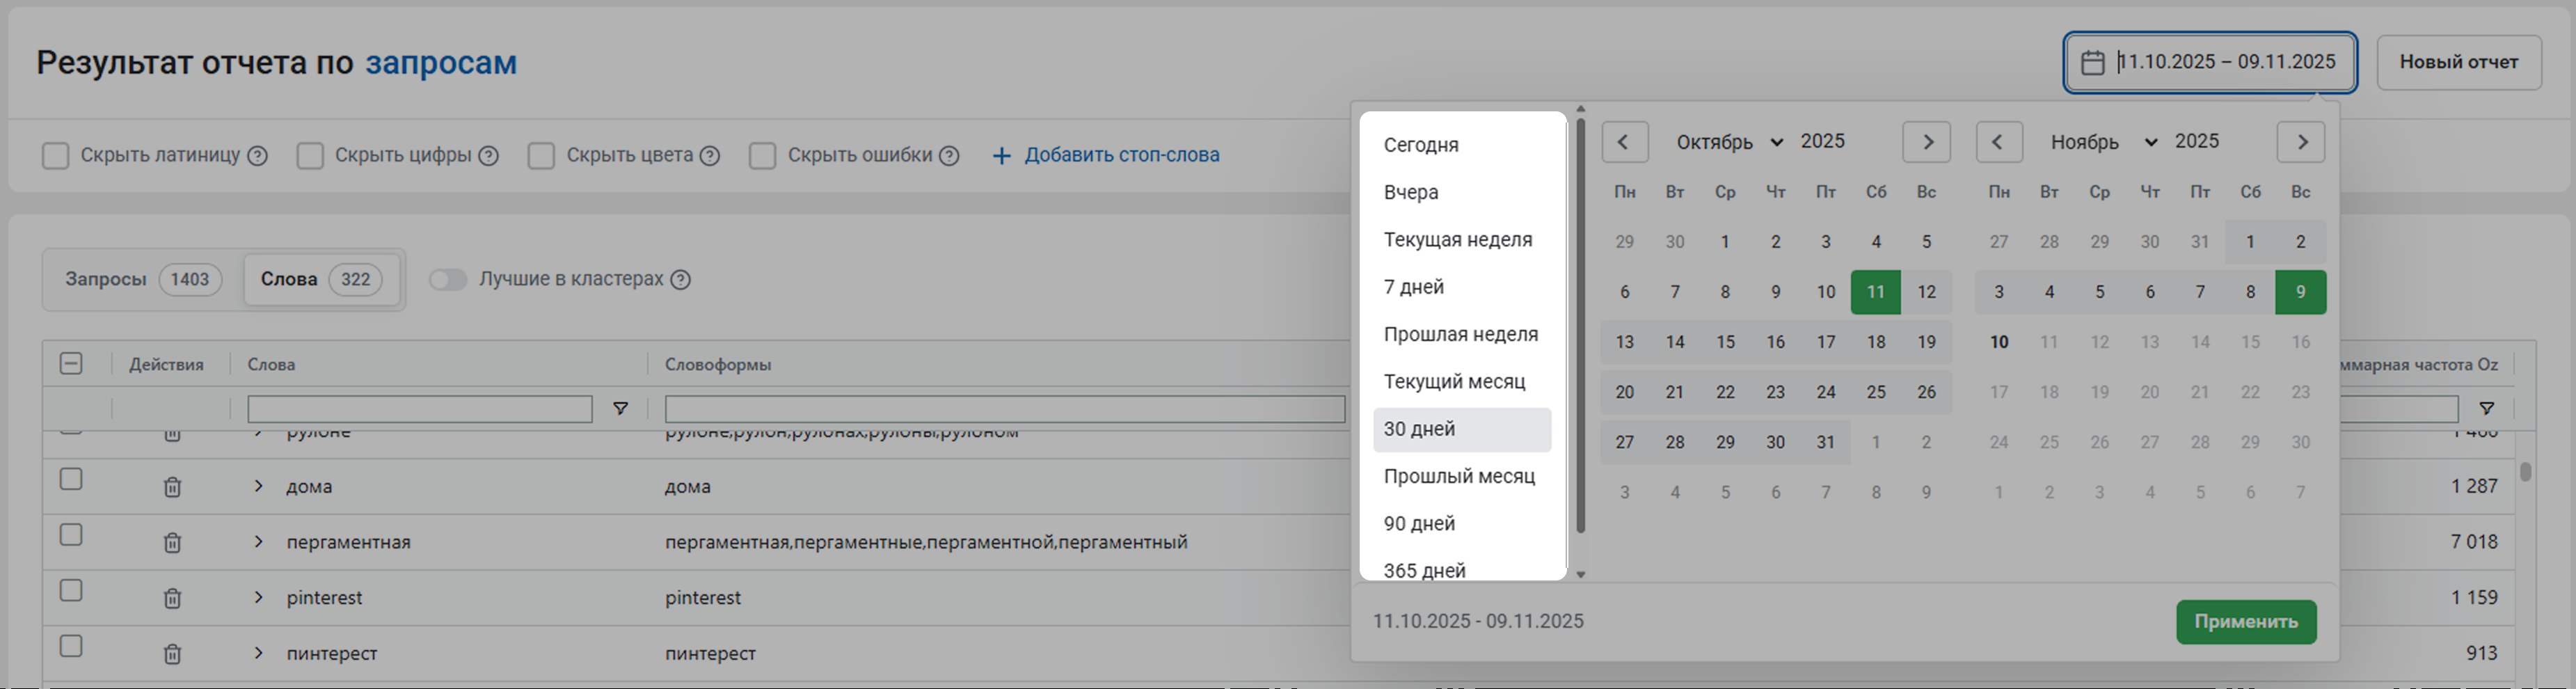Switch to the Запросы tab
Screen dimensions: 2576x689
coord(140,280)
